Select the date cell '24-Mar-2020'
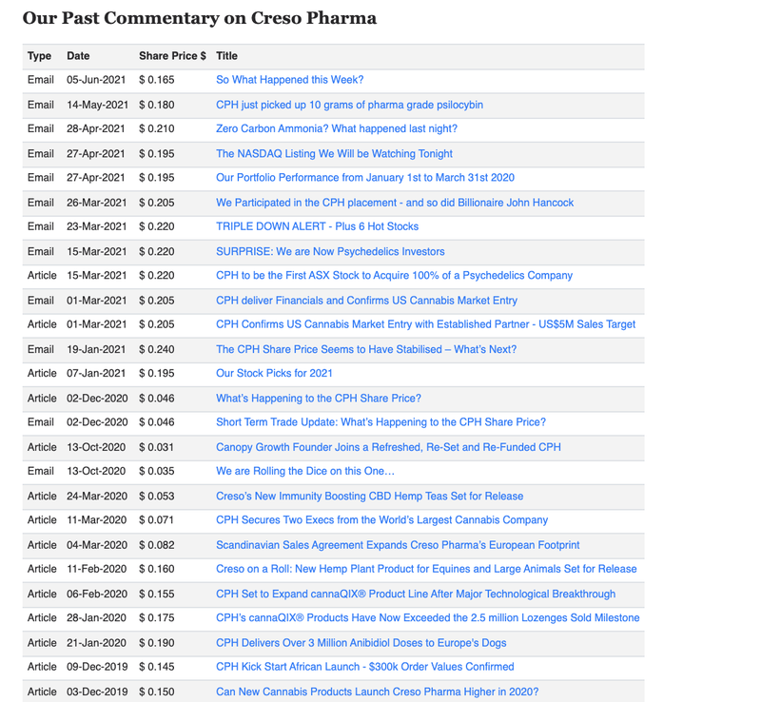 click(x=97, y=497)
